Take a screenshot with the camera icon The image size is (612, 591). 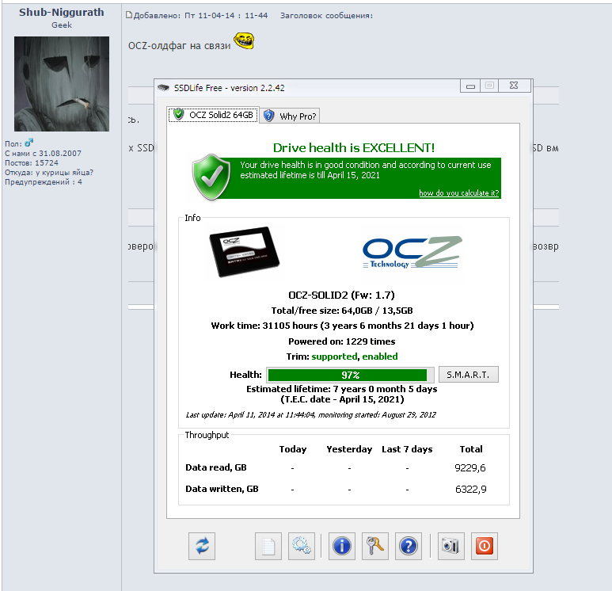click(x=450, y=546)
